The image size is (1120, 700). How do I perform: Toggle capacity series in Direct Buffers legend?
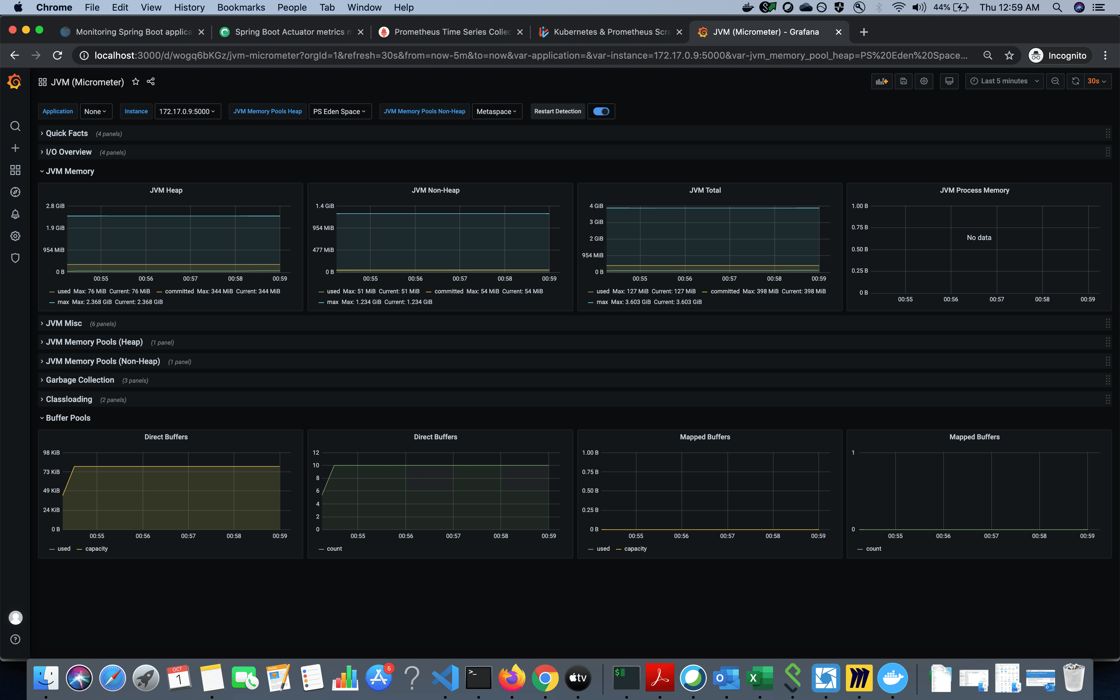tap(96, 549)
